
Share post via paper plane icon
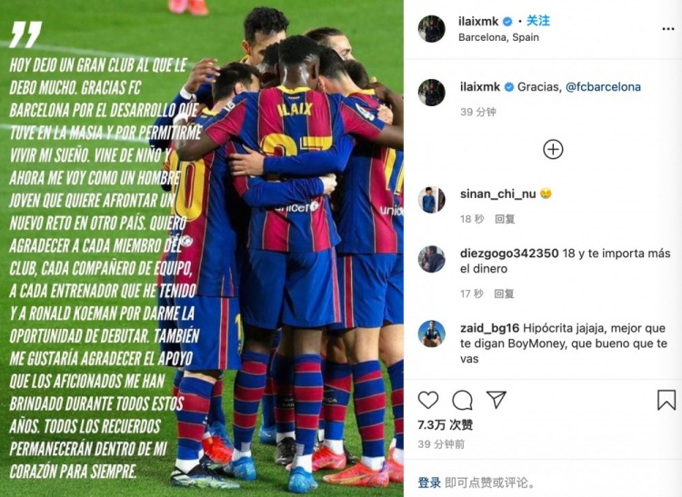click(x=496, y=400)
